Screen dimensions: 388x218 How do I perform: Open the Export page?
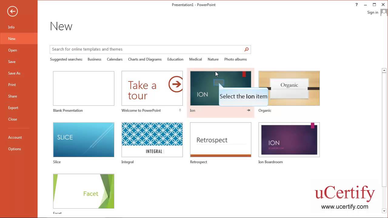coord(13,108)
